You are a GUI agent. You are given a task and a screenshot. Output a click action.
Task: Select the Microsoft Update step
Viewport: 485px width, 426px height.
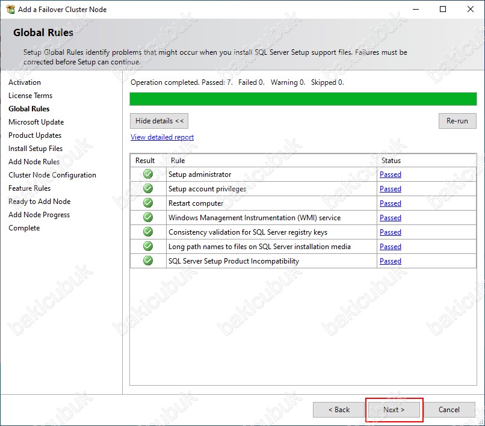click(x=36, y=122)
